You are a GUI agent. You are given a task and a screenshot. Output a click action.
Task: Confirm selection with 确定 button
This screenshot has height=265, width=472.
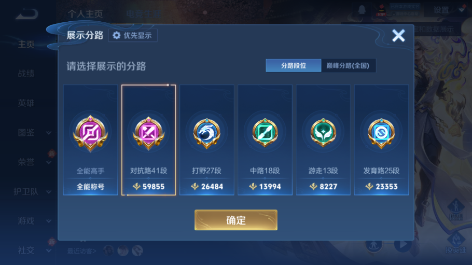pyautogui.click(x=236, y=220)
